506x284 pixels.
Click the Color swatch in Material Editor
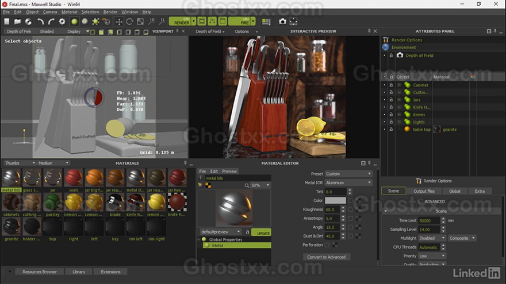pyautogui.click(x=335, y=201)
